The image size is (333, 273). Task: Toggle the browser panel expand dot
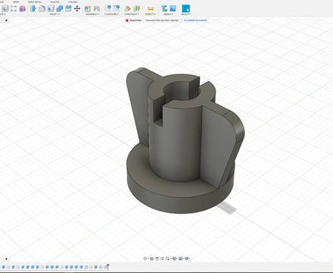tap(6, 20)
